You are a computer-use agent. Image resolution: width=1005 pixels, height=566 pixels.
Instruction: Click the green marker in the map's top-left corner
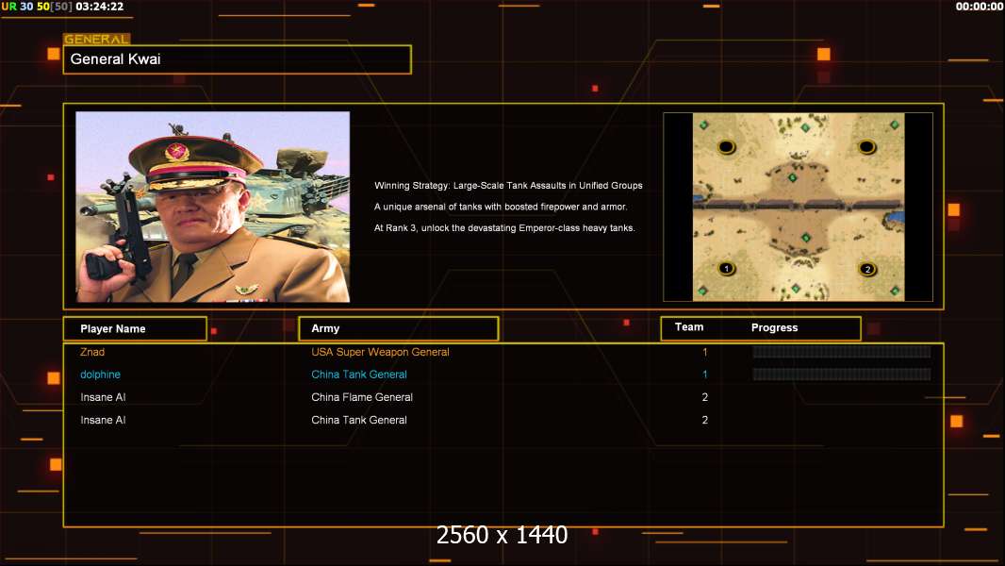pos(702,124)
